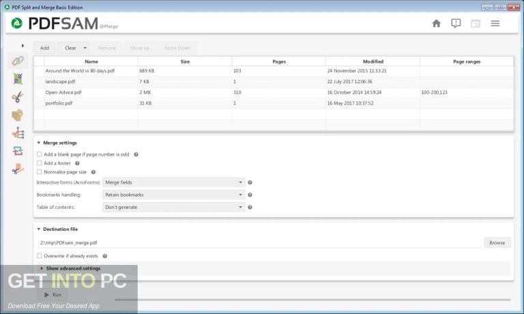Sort by the Name column header

91,61
